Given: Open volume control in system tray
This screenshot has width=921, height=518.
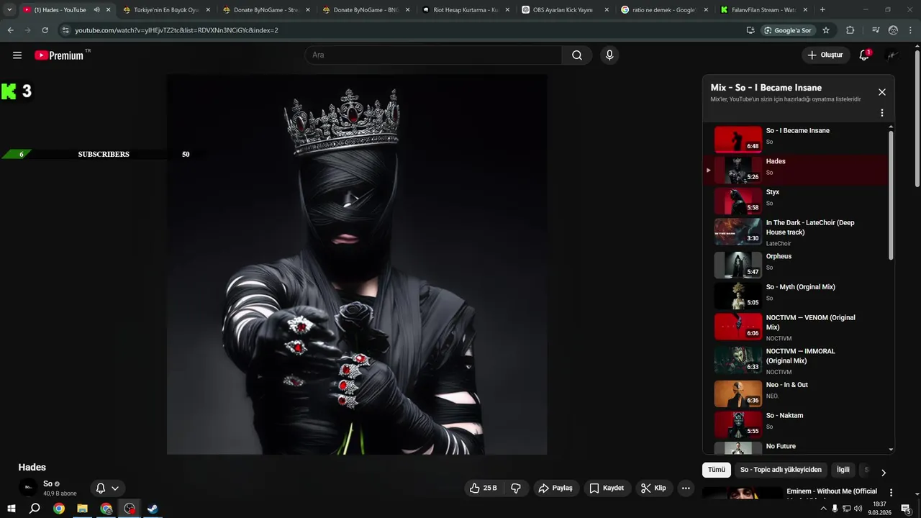Looking at the screenshot, I should 858,509.
